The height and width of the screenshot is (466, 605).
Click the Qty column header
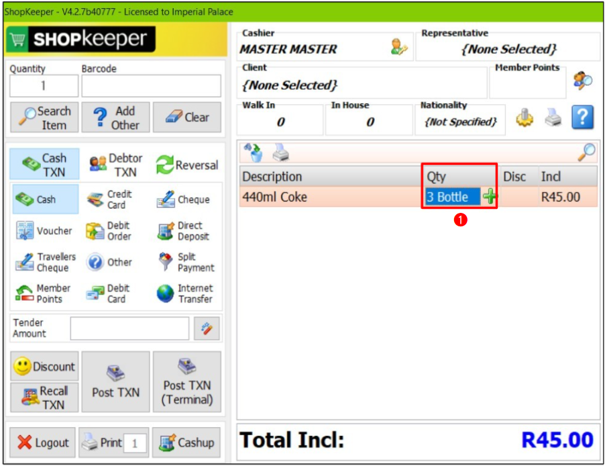click(x=461, y=177)
